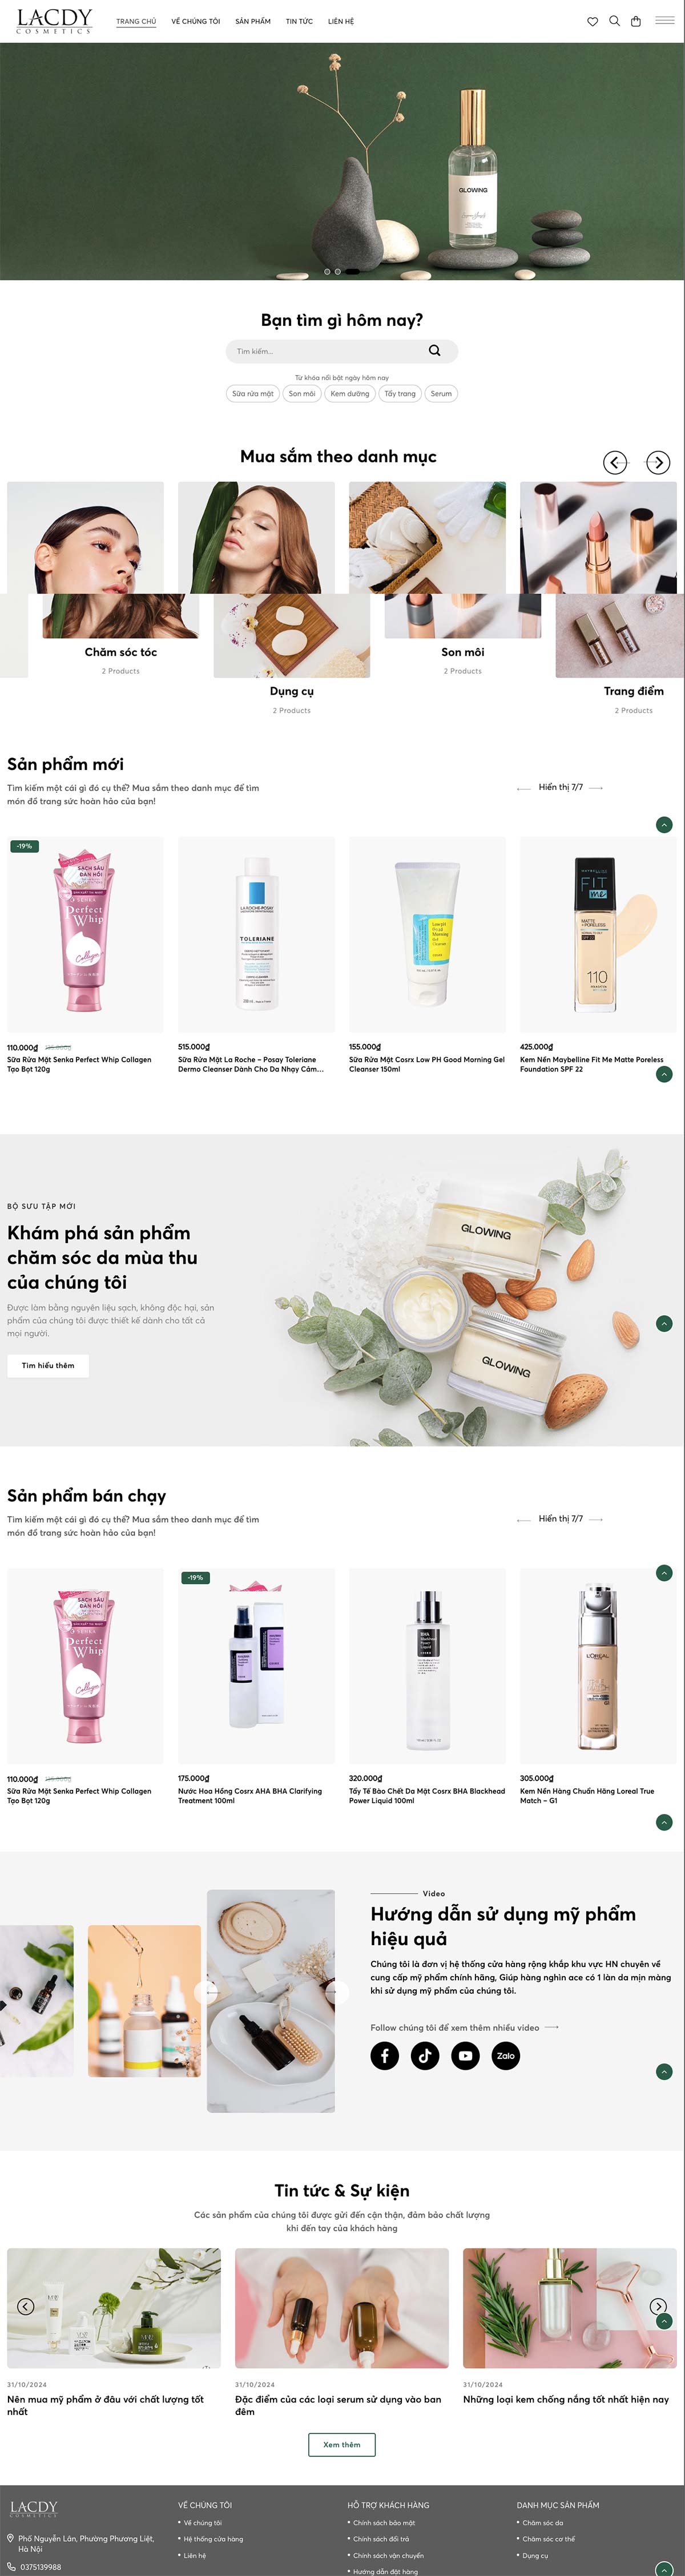Select the first hero slider dot
Screen dimensions: 685x2576
tap(327, 272)
